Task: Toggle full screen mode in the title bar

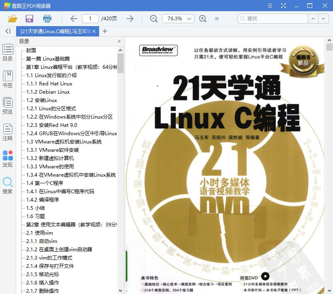Action: (283, 5)
